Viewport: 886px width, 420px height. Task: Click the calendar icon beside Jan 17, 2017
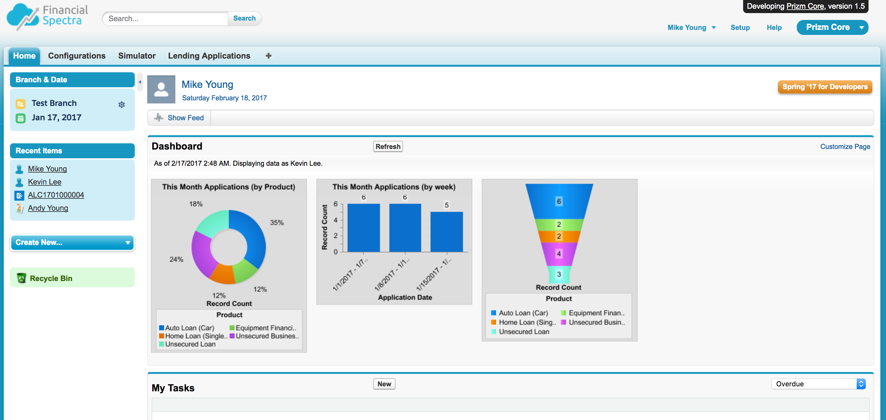click(21, 118)
